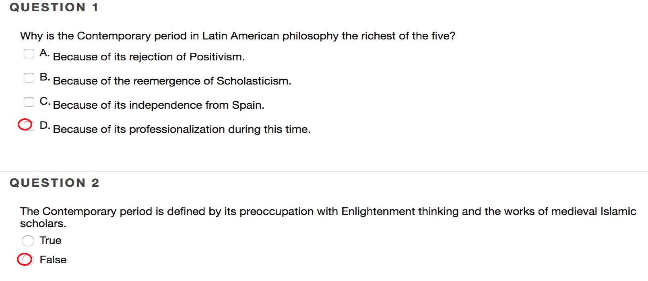Click the "False" text label
This screenshot has width=648, height=281.
coord(53,260)
